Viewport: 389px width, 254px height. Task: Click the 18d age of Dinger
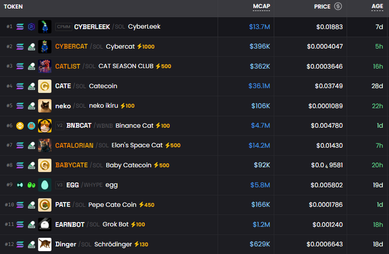click(378, 244)
